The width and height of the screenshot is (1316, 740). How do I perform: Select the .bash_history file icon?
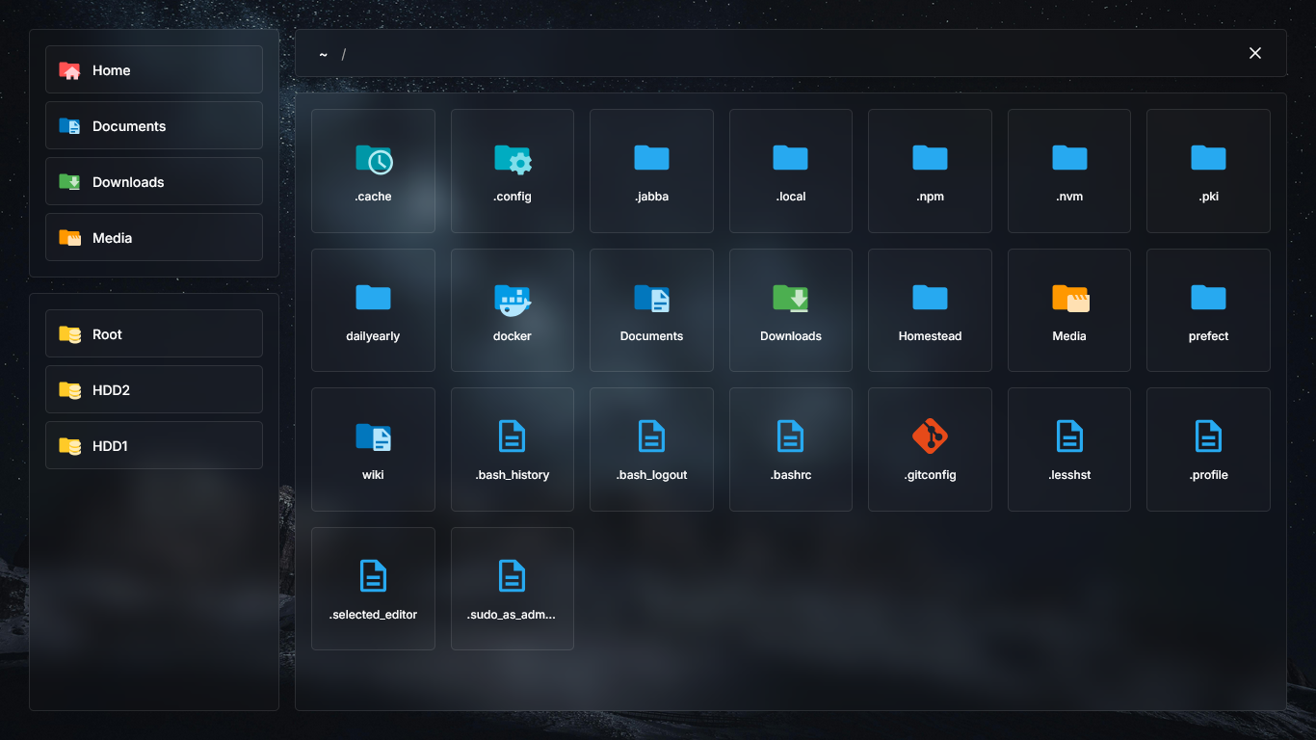[x=513, y=436]
